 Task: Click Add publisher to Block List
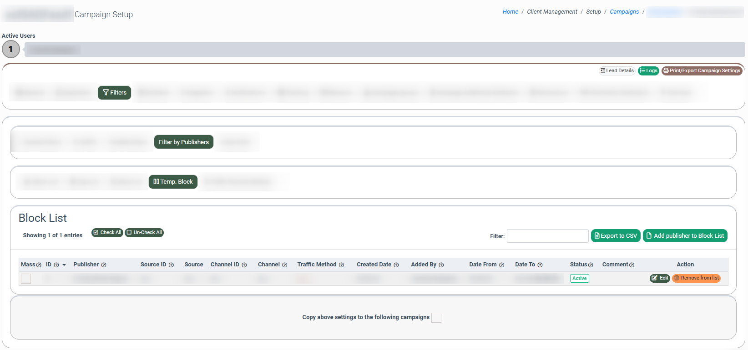[685, 236]
